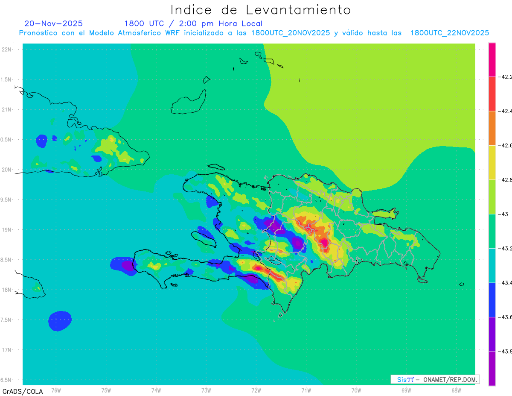512x396 pixels.
Task: Pick the lime legend swatch between -42.8 and -43
Action: click(x=492, y=197)
